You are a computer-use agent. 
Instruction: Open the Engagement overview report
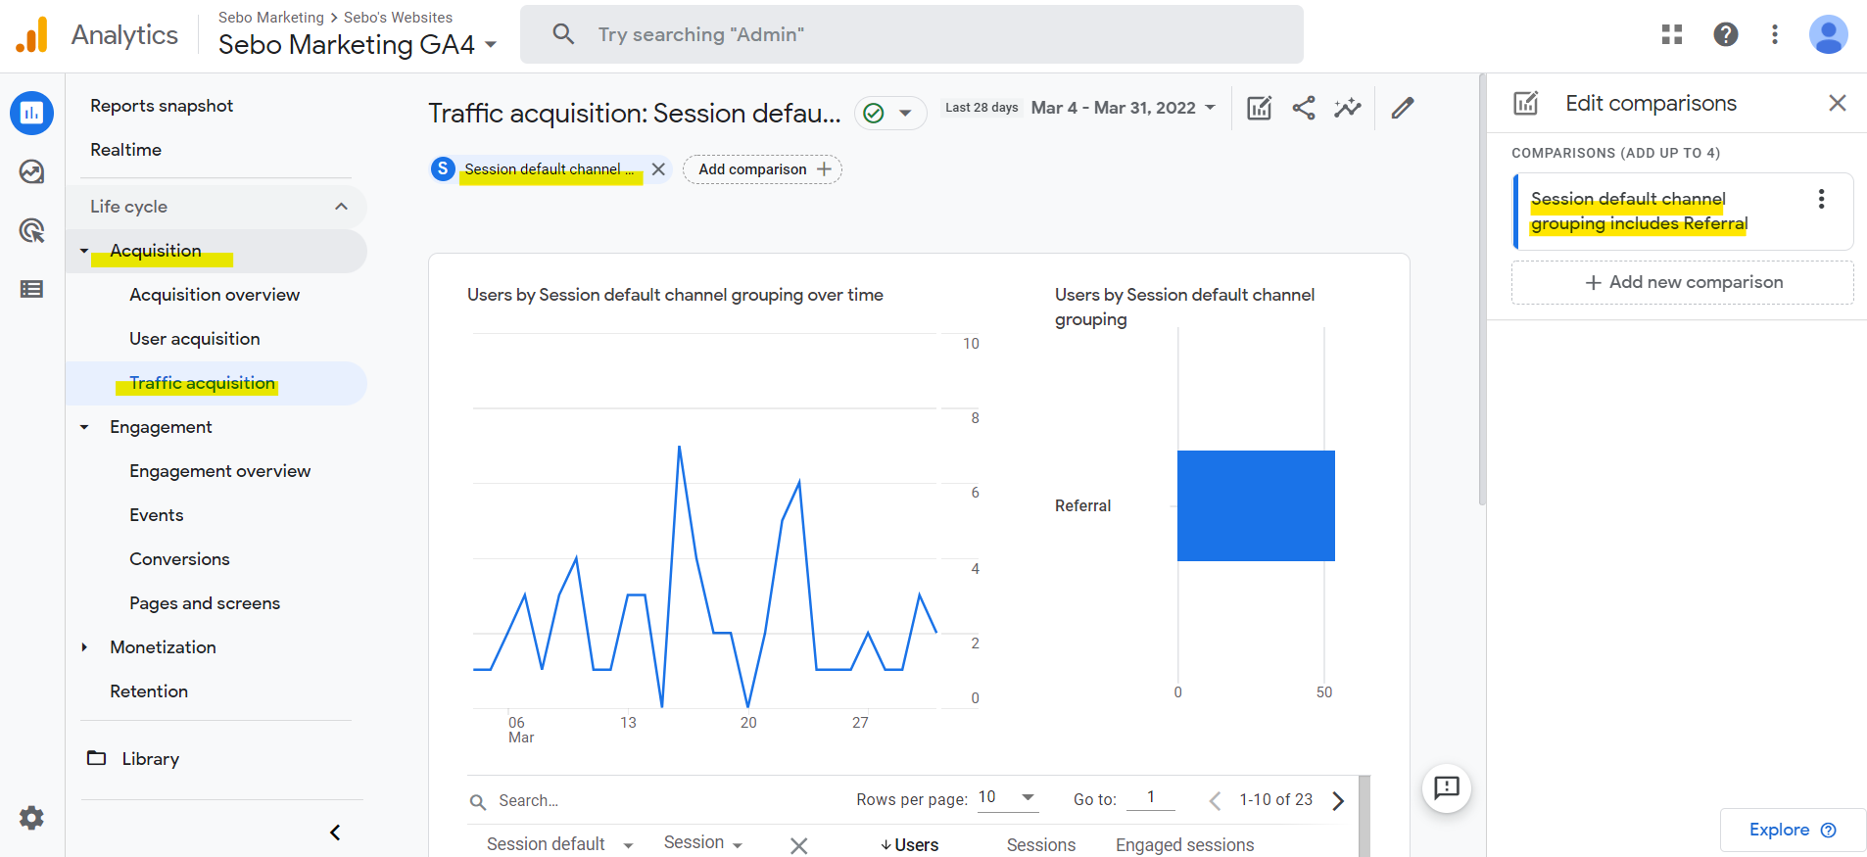[x=220, y=471]
